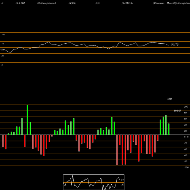Click the MR scale label 80
This screenshot has height=190, width=190.
[185, 113]
